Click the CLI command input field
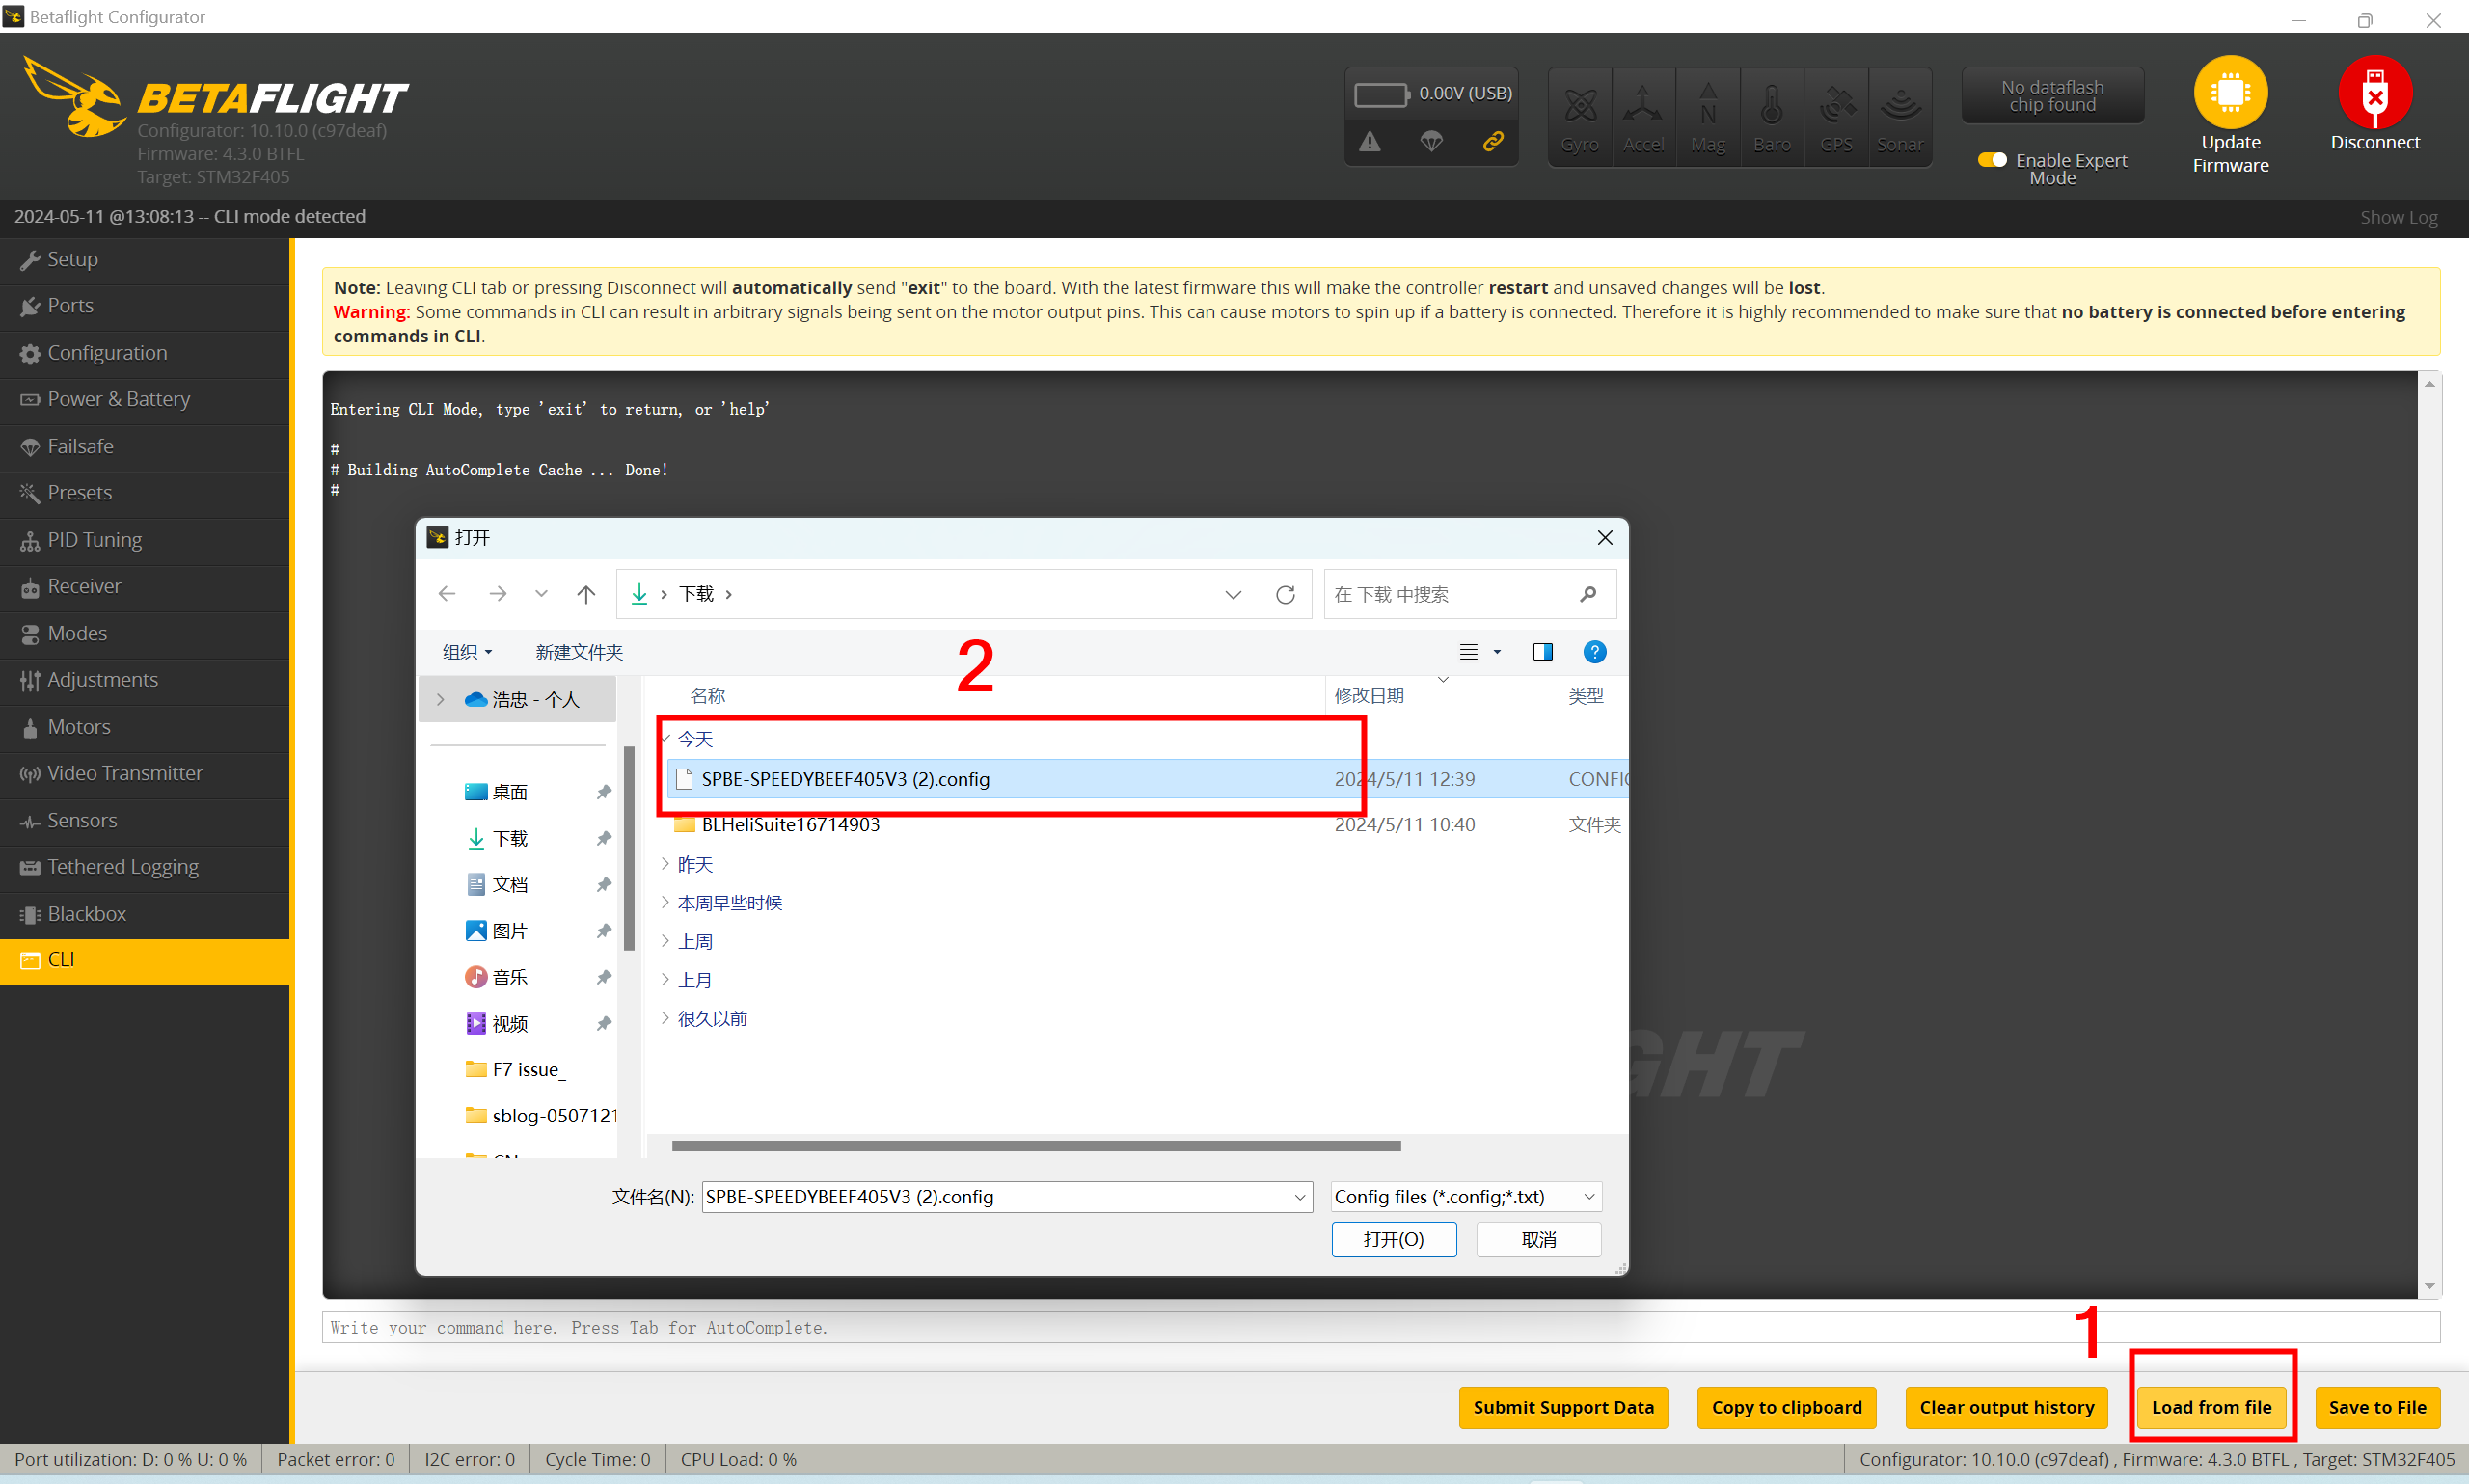The height and width of the screenshot is (1484, 2469). 1380,1328
